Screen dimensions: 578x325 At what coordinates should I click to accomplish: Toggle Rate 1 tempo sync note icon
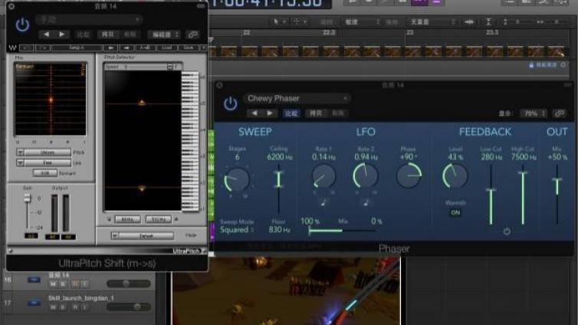[323, 202]
